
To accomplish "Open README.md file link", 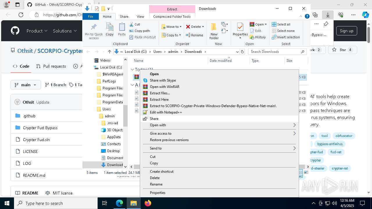I will pos(34,175).
